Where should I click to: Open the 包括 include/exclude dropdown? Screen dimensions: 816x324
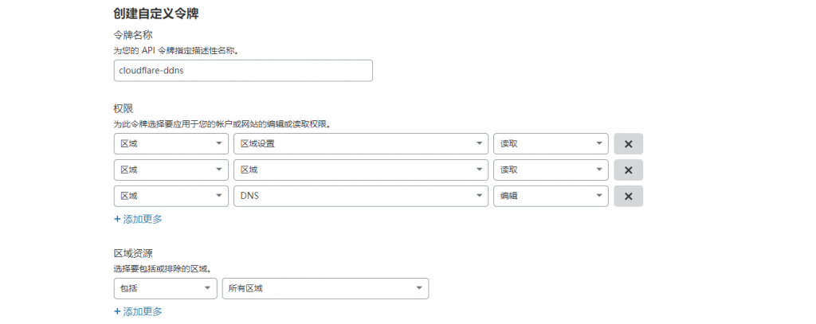pyautogui.click(x=165, y=288)
